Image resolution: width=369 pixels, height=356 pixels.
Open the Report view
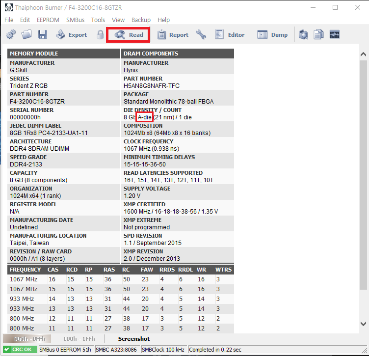tap(173, 35)
